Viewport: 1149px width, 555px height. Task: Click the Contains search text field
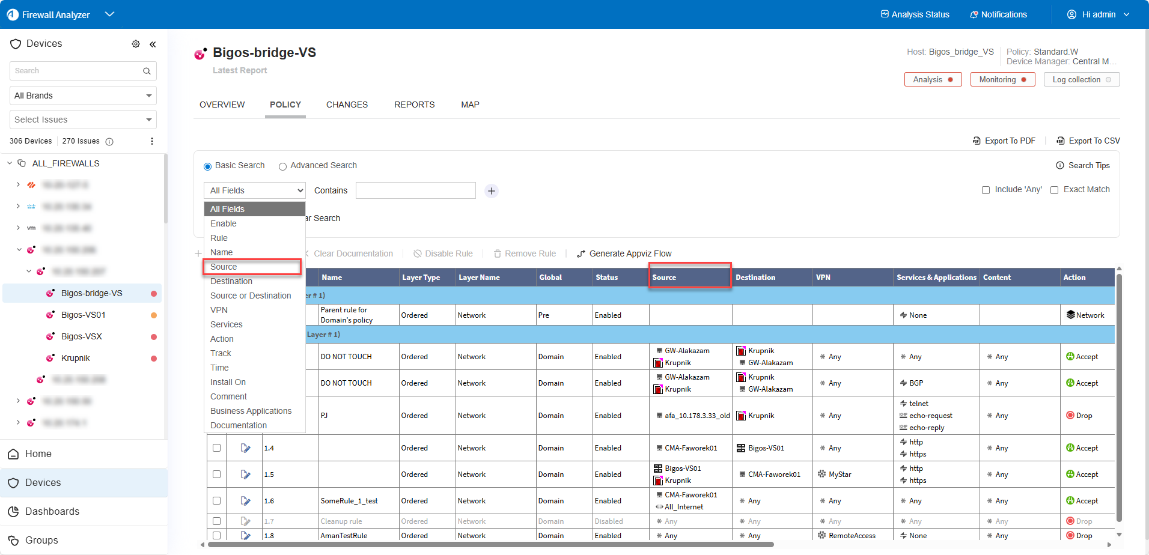point(415,190)
